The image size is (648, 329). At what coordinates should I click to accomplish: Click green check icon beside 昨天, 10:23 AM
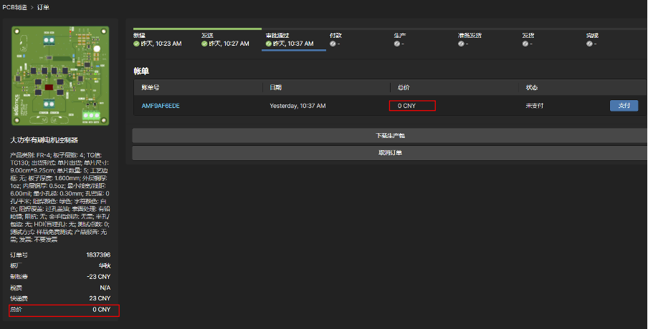[x=136, y=44]
